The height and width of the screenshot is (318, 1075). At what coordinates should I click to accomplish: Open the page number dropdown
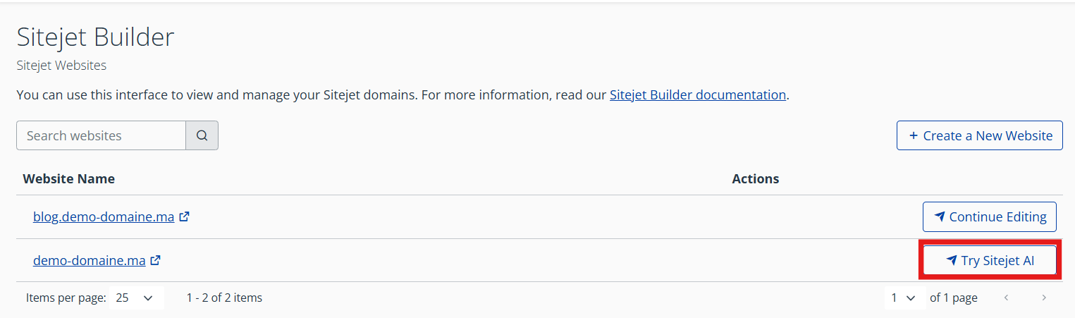903,298
